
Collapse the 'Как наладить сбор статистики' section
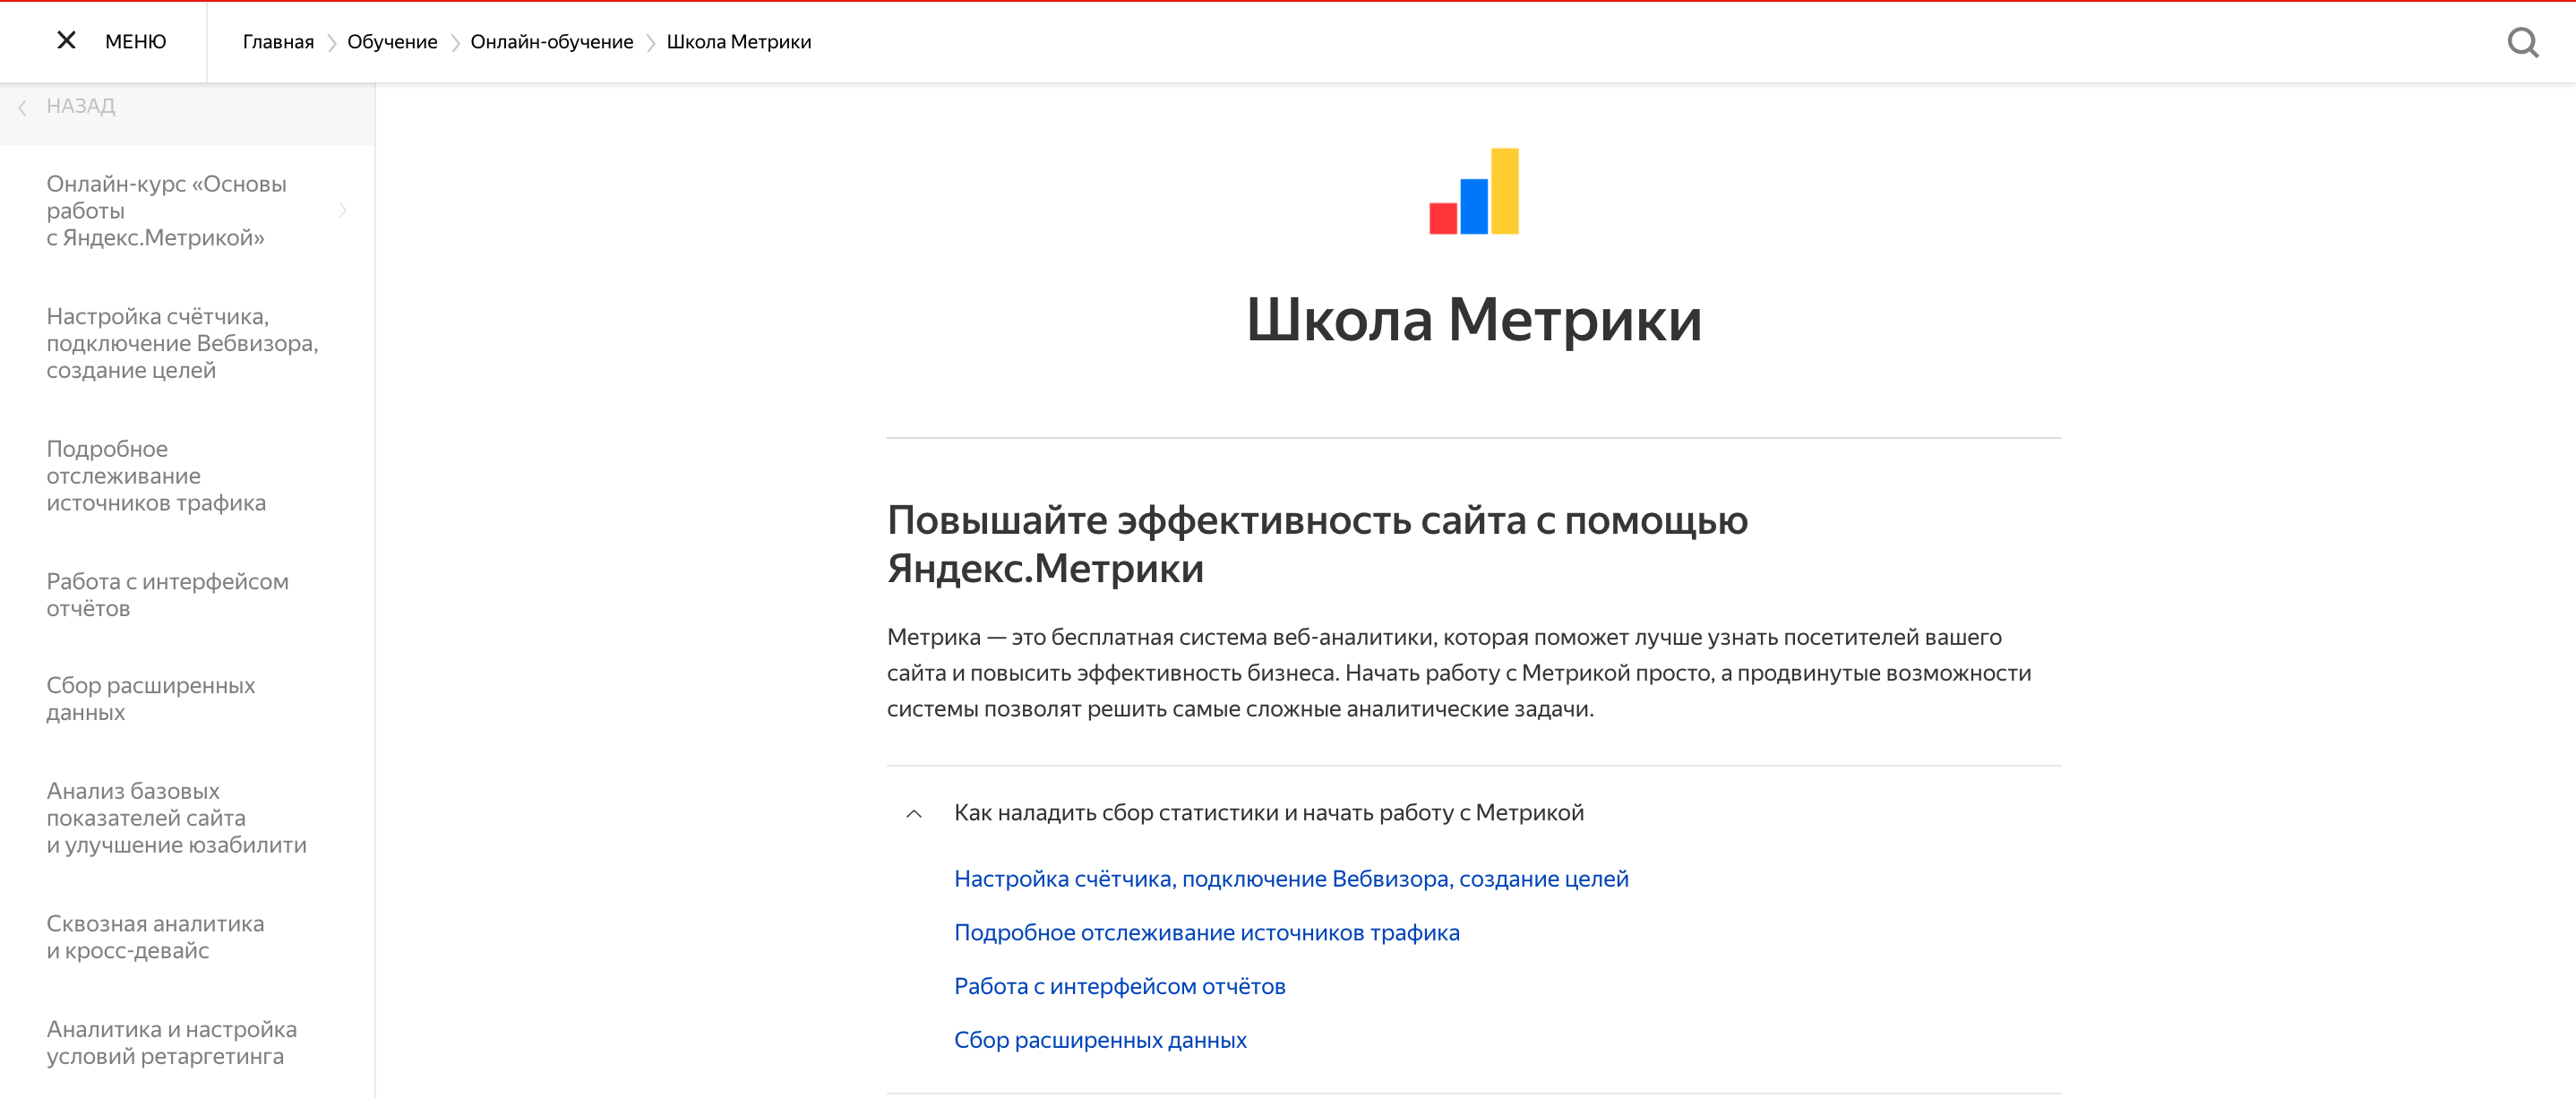click(914, 813)
